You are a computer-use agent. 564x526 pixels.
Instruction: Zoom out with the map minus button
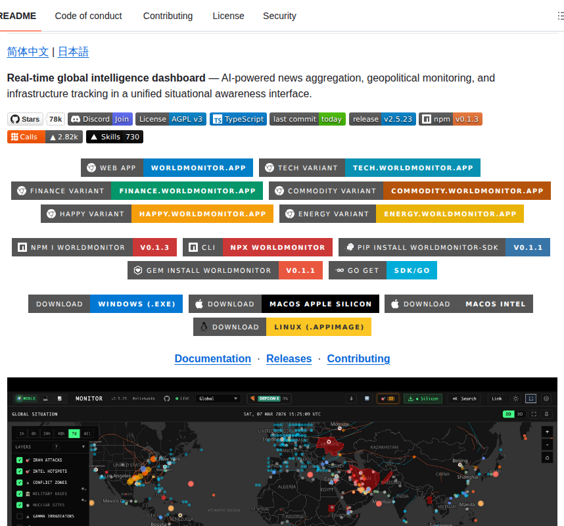[x=547, y=444]
